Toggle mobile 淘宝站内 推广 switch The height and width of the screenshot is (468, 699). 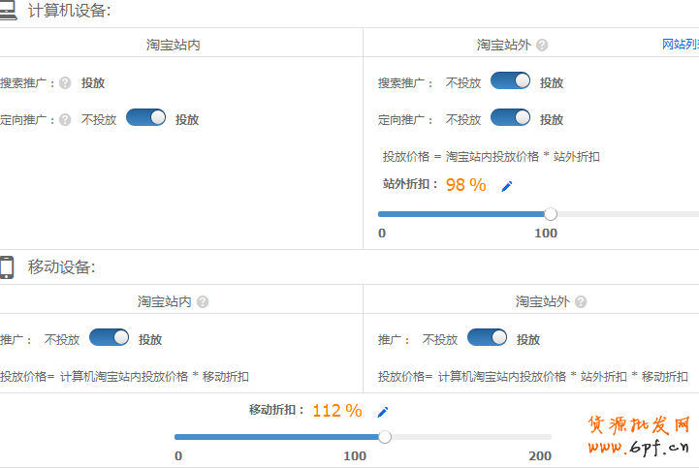109,338
